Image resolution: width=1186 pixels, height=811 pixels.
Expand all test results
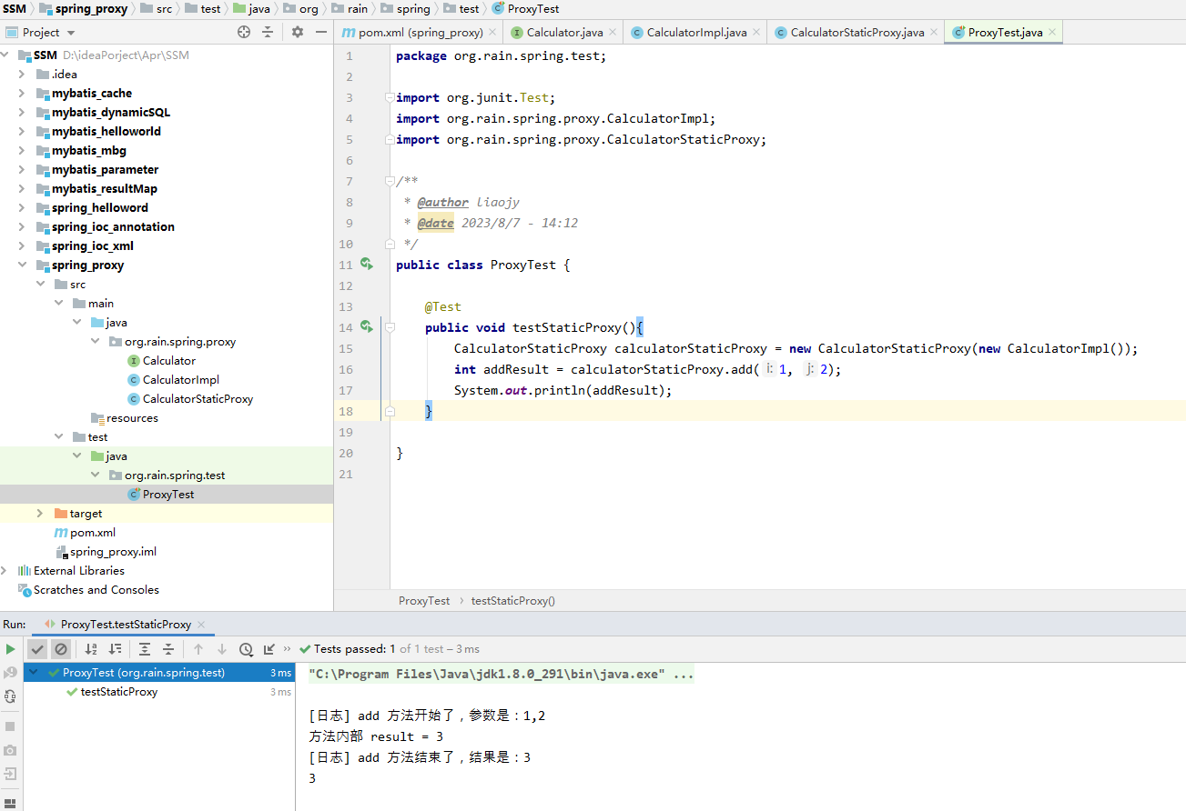[145, 649]
